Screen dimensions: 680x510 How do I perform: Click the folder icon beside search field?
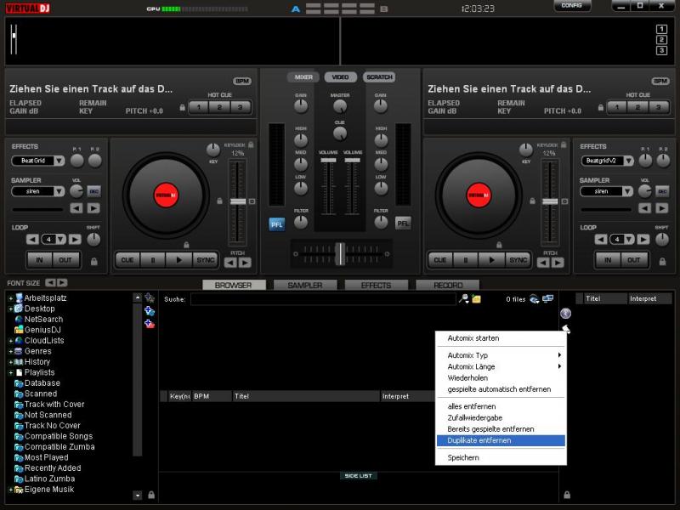click(x=477, y=298)
